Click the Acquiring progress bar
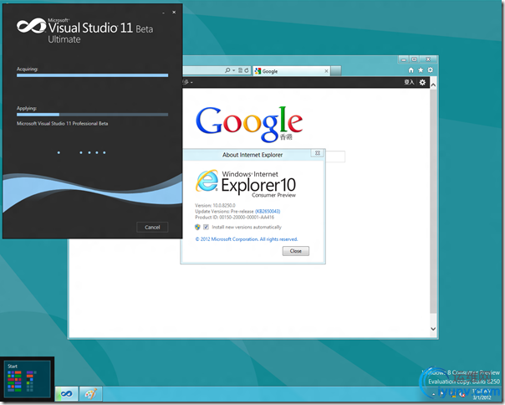The width and height of the screenshot is (505, 405). [x=93, y=75]
